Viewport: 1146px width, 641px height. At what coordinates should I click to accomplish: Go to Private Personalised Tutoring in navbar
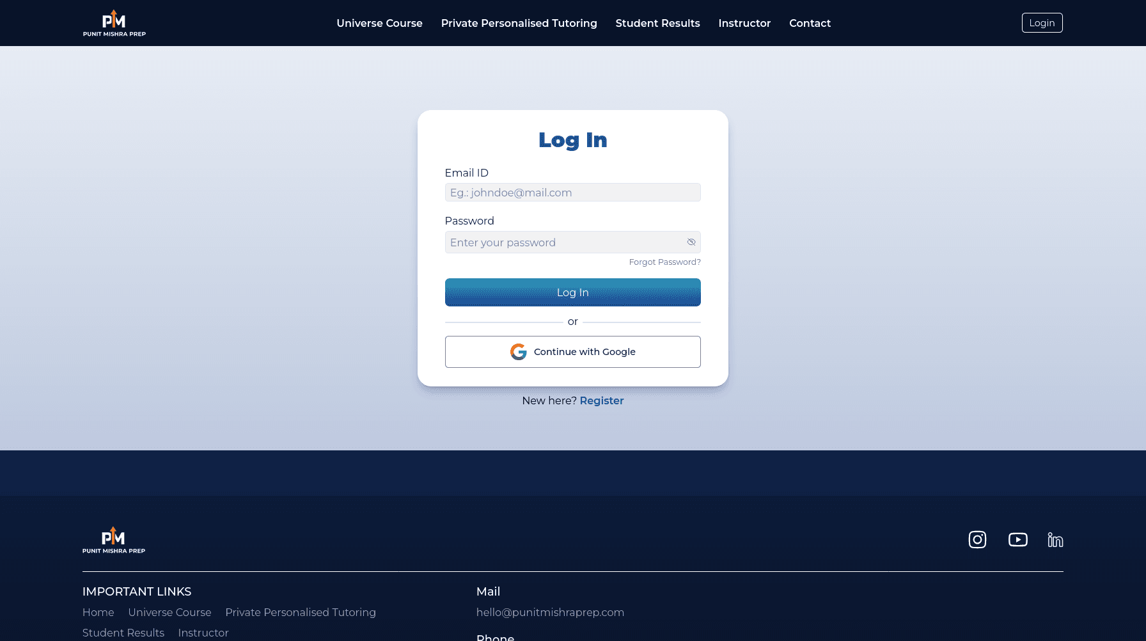click(x=519, y=23)
